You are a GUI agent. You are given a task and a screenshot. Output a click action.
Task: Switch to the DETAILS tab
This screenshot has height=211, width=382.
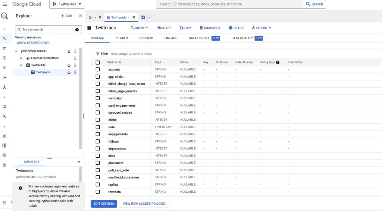[122, 38]
